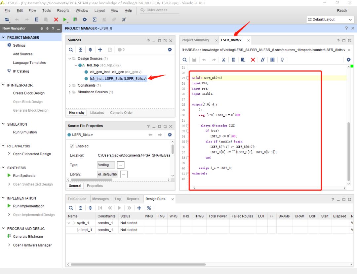Click the code editor vertical scrollbar
This screenshot has width=357, height=274.
point(348,152)
